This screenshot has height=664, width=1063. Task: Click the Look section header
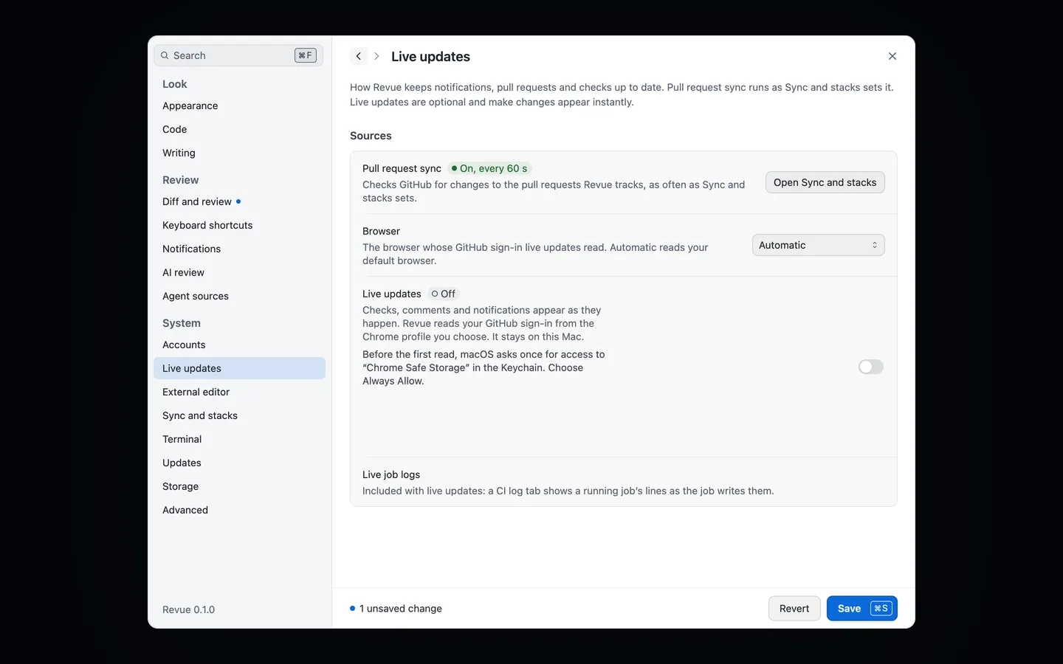pos(175,84)
